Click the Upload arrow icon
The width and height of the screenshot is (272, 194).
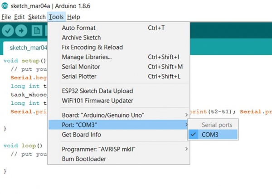pos(21,30)
